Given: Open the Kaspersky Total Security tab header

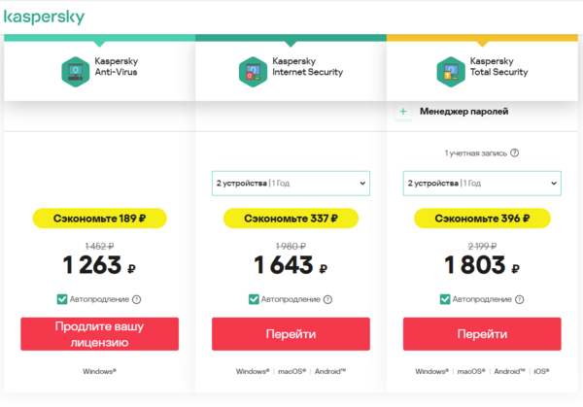Looking at the screenshot, I should click(x=482, y=68).
